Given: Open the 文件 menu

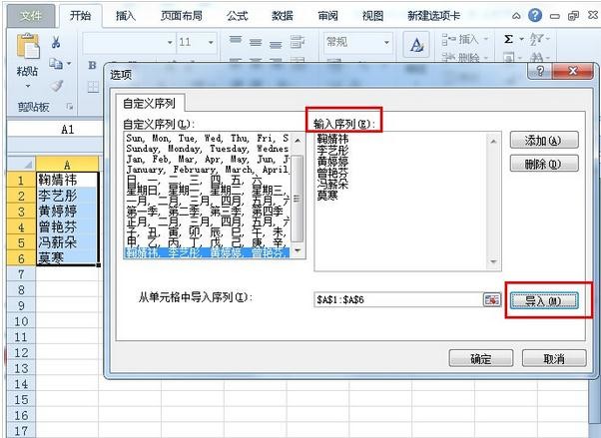Looking at the screenshot, I should coord(30,16).
